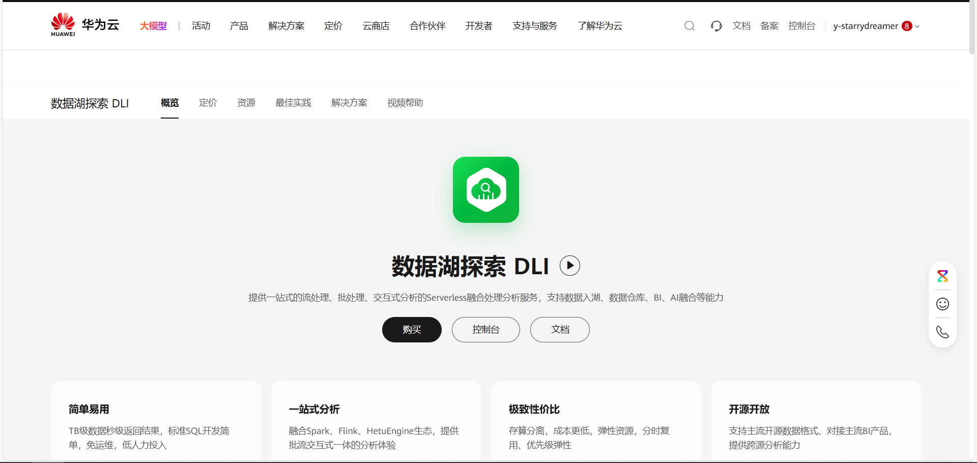The height and width of the screenshot is (463, 977).
Task: Click the 数据湖探索 DLI sub-navigation title
Action: pyautogui.click(x=90, y=103)
